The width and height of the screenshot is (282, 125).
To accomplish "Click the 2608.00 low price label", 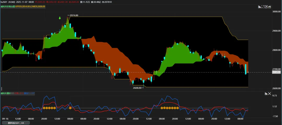I will pos(138,88).
